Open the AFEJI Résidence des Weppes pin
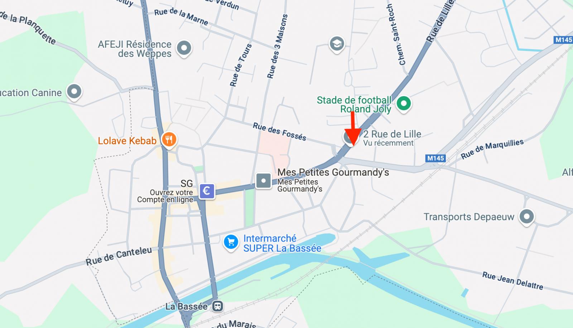Viewport: 573px width, 328px height. coord(184,48)
